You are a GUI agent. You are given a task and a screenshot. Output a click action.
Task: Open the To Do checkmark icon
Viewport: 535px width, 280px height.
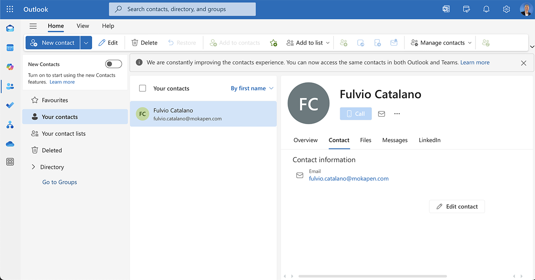pyautogui.click(x=10, y=105)
